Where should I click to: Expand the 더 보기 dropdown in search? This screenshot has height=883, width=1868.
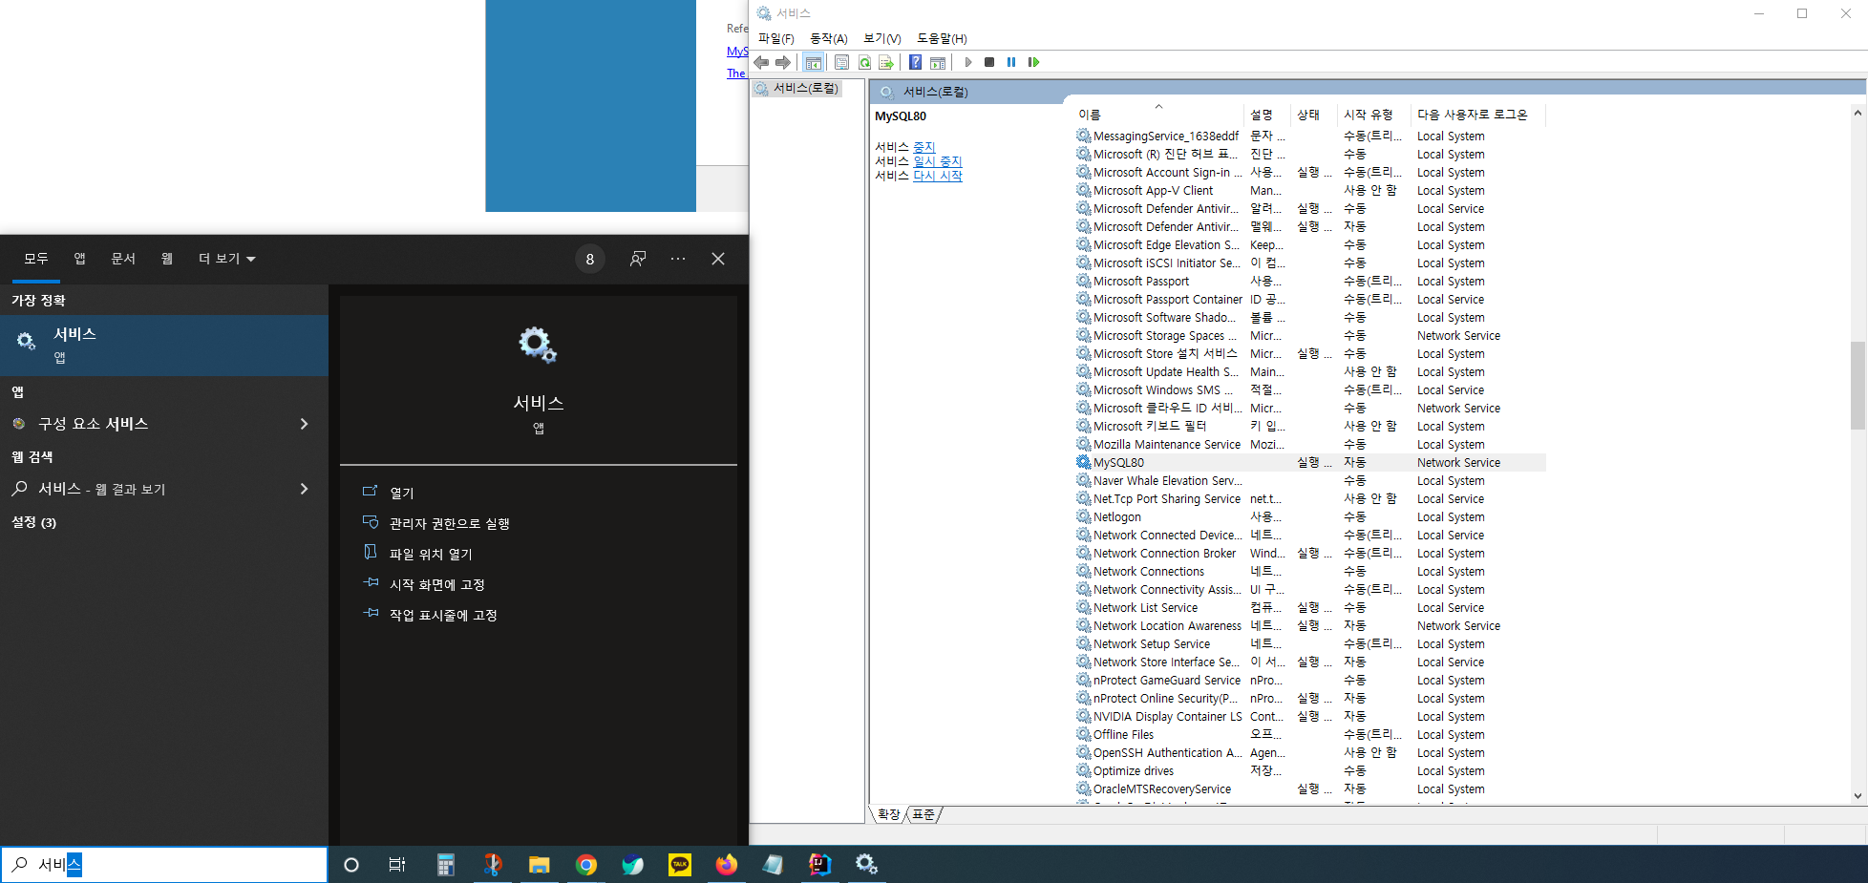(226, 259)
